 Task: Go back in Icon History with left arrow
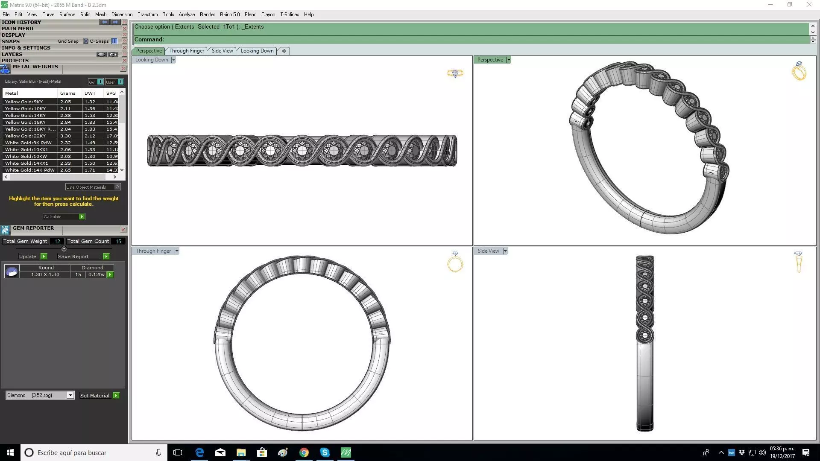click(x=104, y=22)
